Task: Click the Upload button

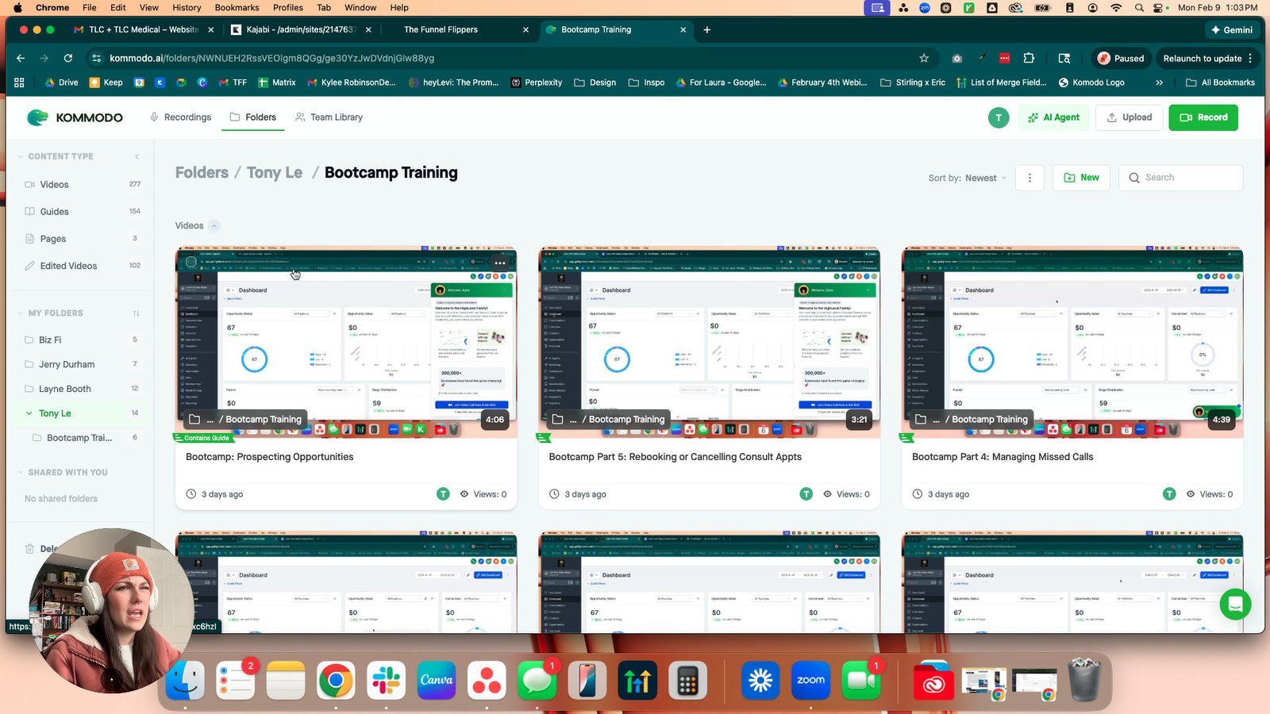Action: (x=1130, y=117)
